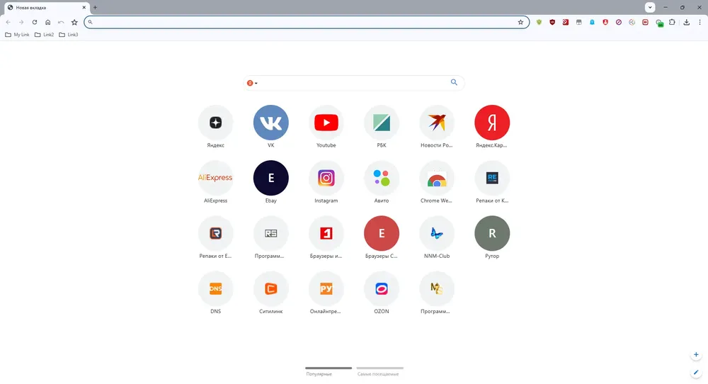Viewport: 708px width, 384px height.
Task: Focus the browser address bar
Action: coord(307,22)
